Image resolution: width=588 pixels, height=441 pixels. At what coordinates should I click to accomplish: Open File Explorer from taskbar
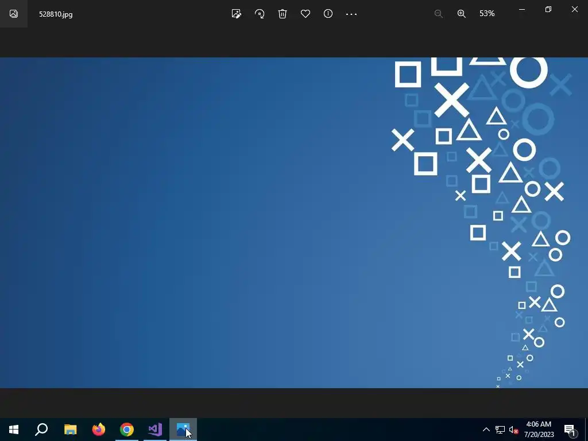(x=70, y=430)
